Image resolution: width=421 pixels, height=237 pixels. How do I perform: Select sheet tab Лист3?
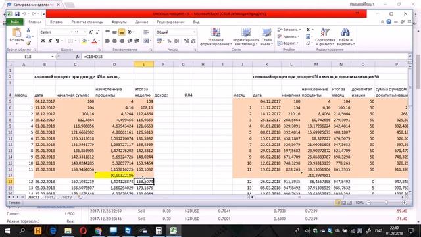point(66,197)
